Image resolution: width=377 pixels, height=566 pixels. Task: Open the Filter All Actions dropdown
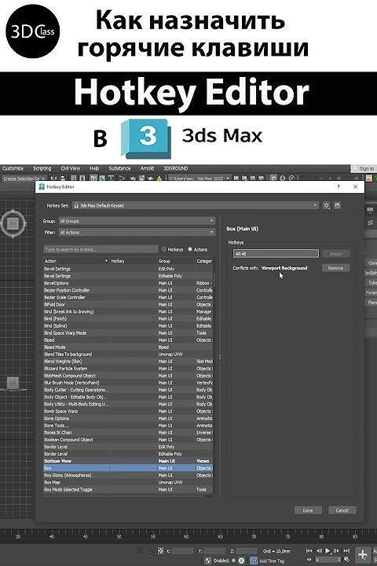pos(137,233)
